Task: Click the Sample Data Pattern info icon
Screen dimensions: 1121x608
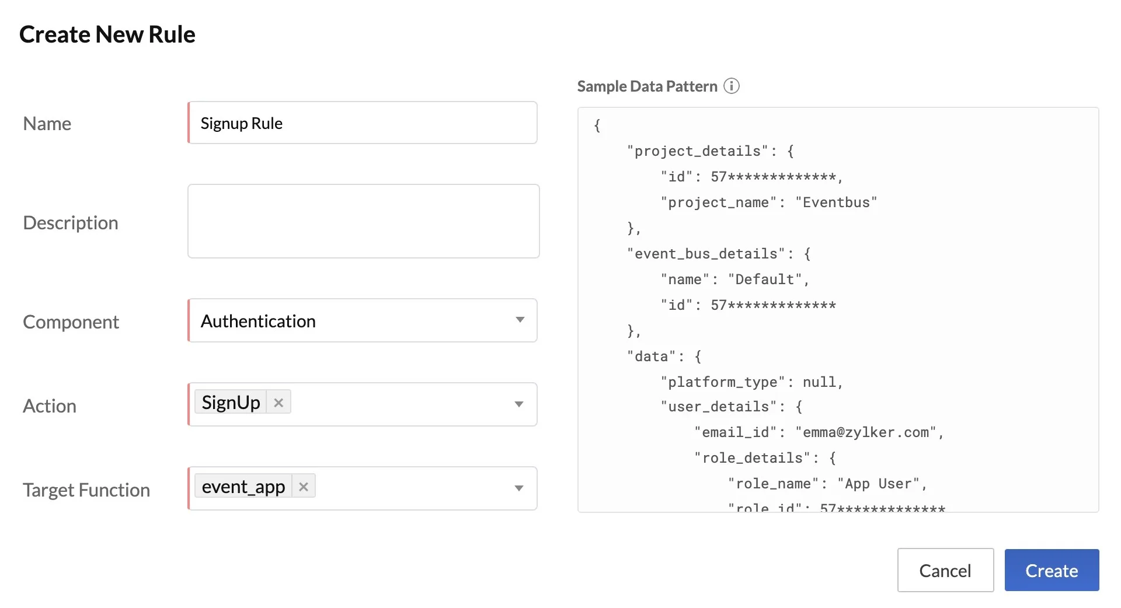Action: [731, 86]
